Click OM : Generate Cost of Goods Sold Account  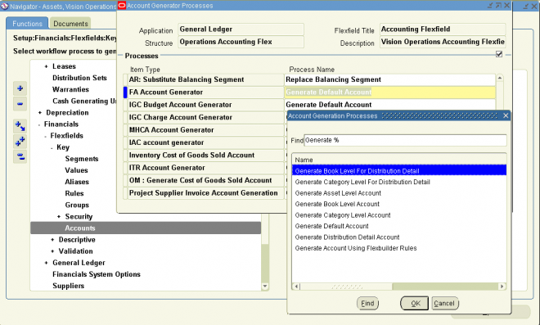point(205,180)
